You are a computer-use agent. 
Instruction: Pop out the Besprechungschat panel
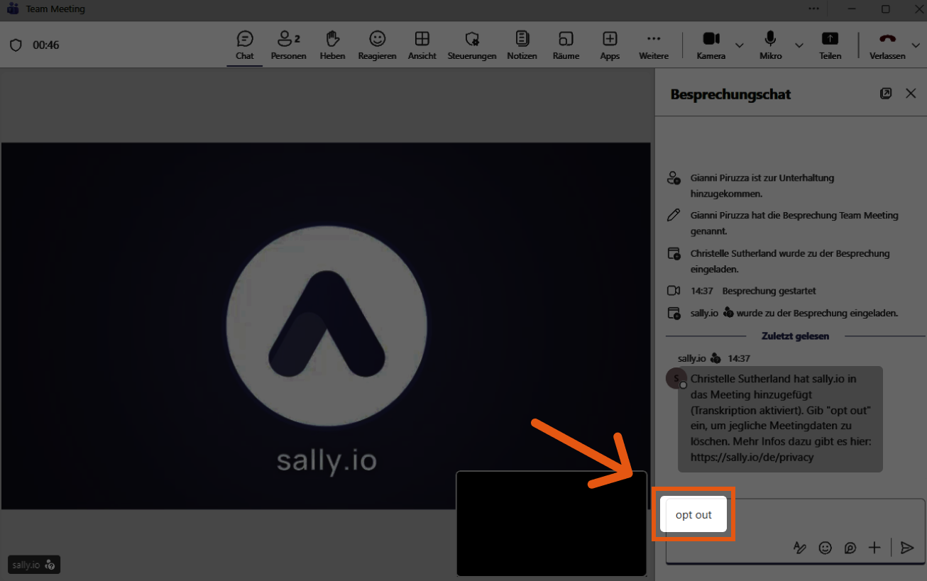(x=886, y=94)
